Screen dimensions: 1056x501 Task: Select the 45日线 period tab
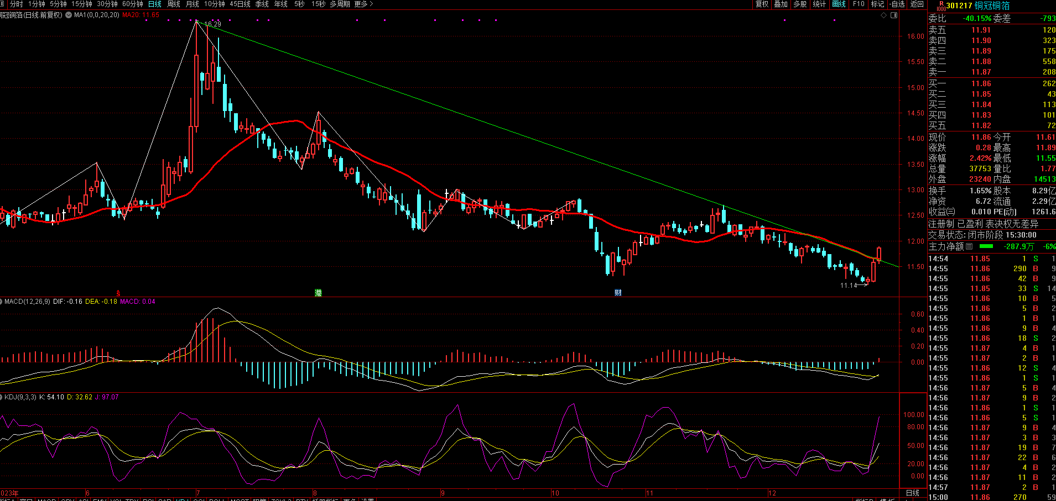coord(240,4)
